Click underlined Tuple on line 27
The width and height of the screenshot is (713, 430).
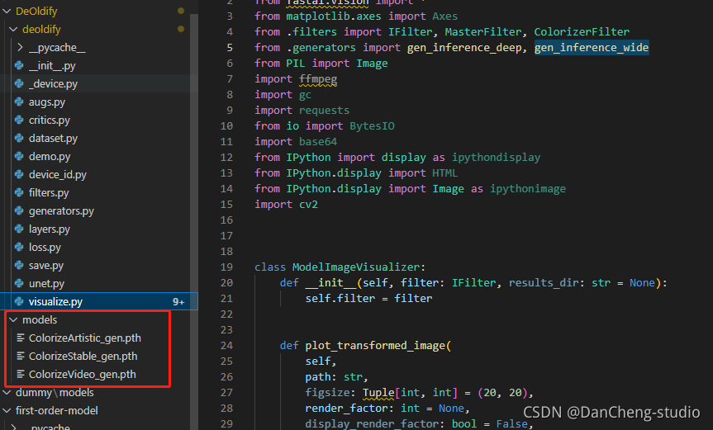tap(378, 392)
